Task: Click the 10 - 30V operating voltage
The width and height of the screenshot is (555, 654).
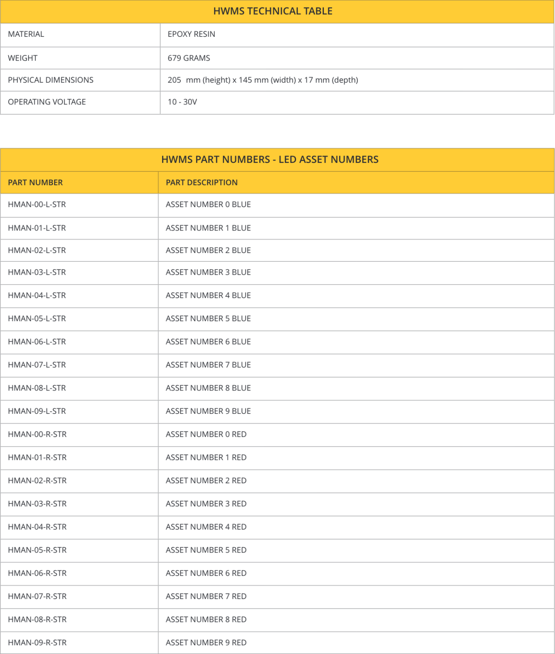Action: 182,102
